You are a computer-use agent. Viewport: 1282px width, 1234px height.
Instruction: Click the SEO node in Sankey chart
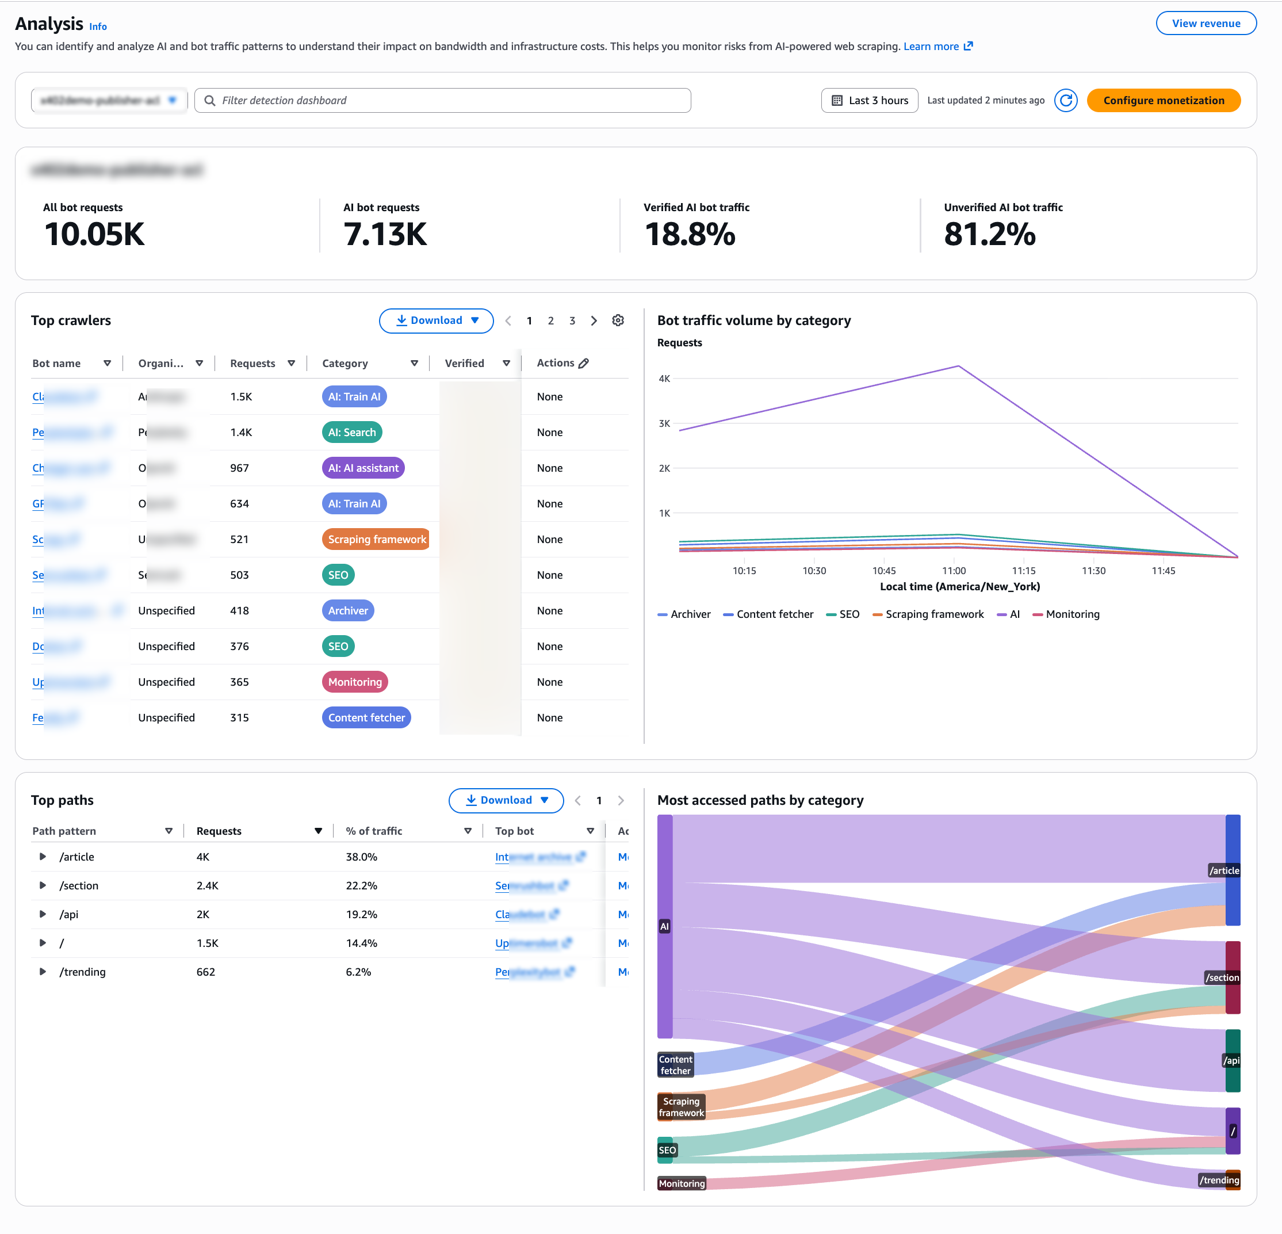(664, 1149)
